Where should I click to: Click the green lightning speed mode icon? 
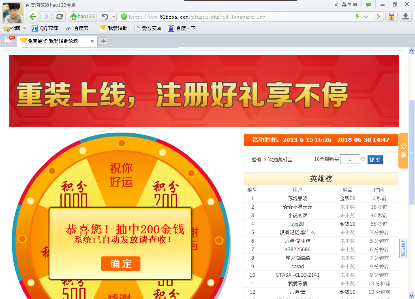click(357, 17)
